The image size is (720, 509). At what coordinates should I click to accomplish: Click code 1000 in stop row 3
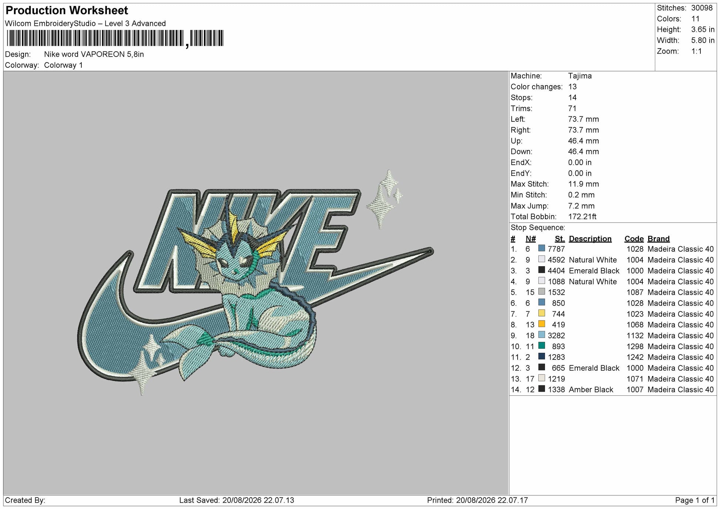(x=635, y=271)
